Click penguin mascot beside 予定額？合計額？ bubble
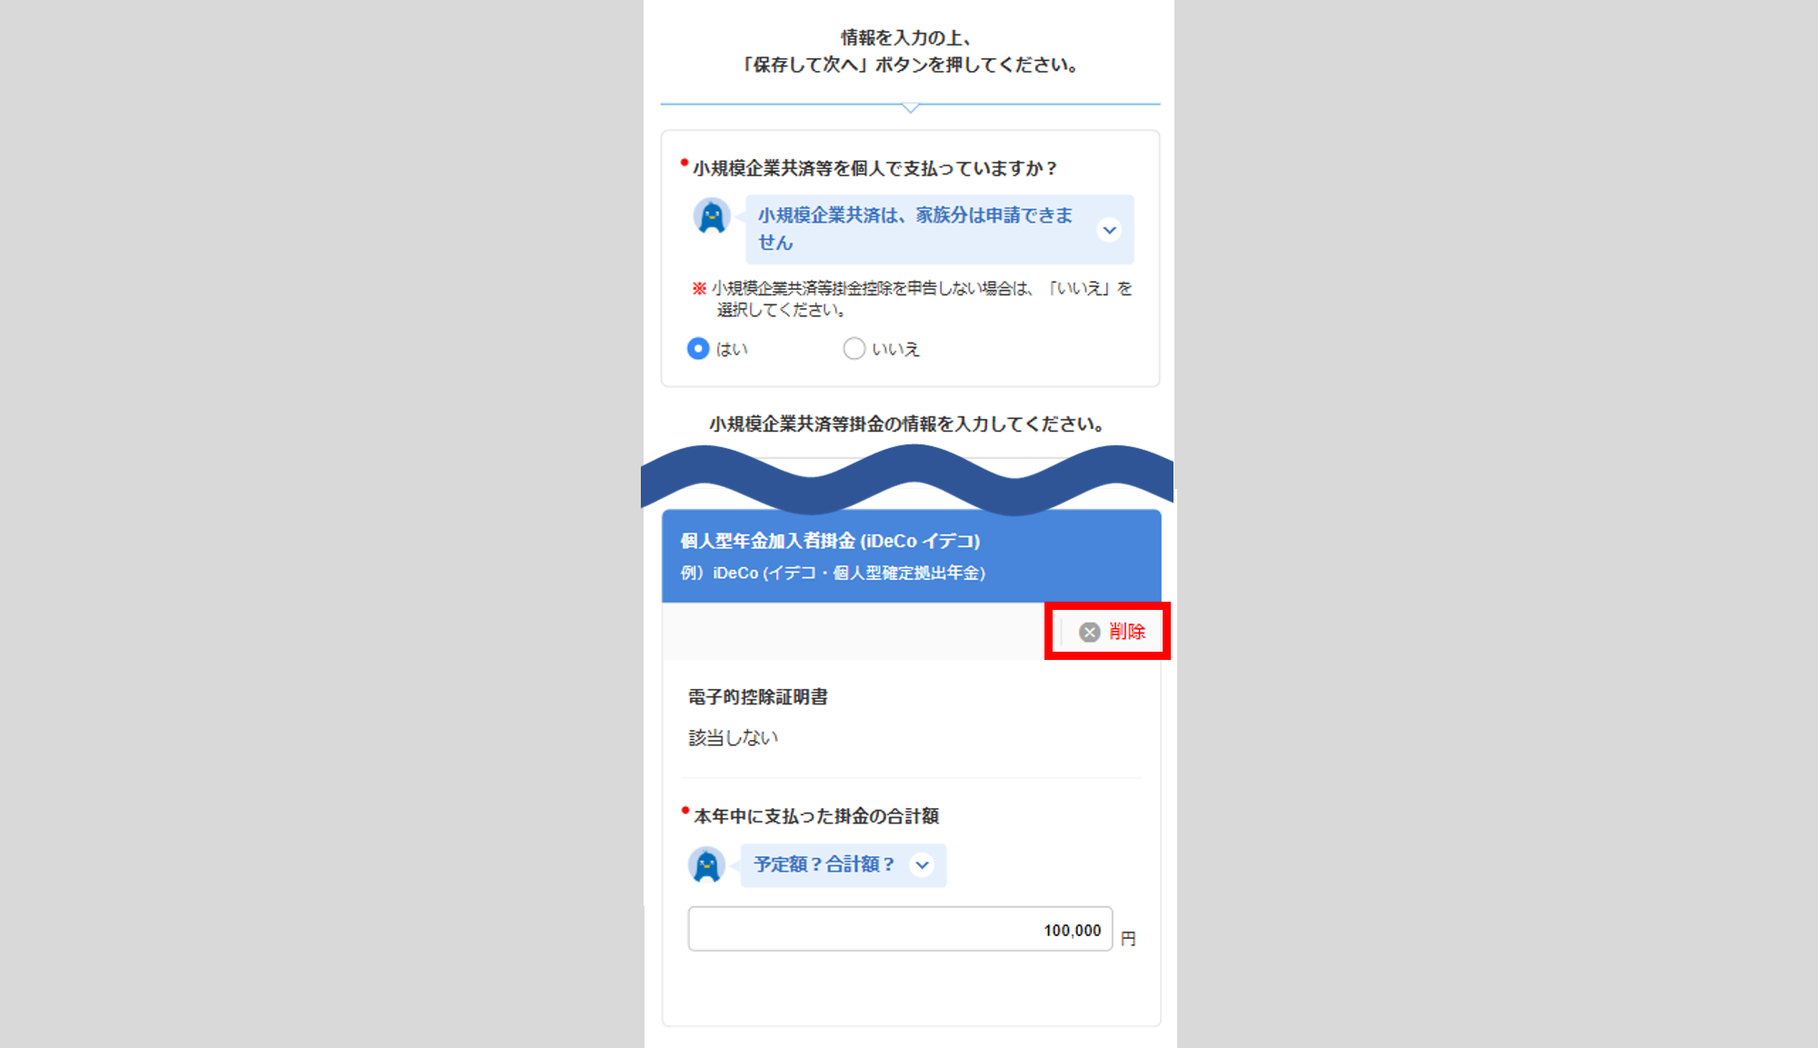 [x=706, y=865]
